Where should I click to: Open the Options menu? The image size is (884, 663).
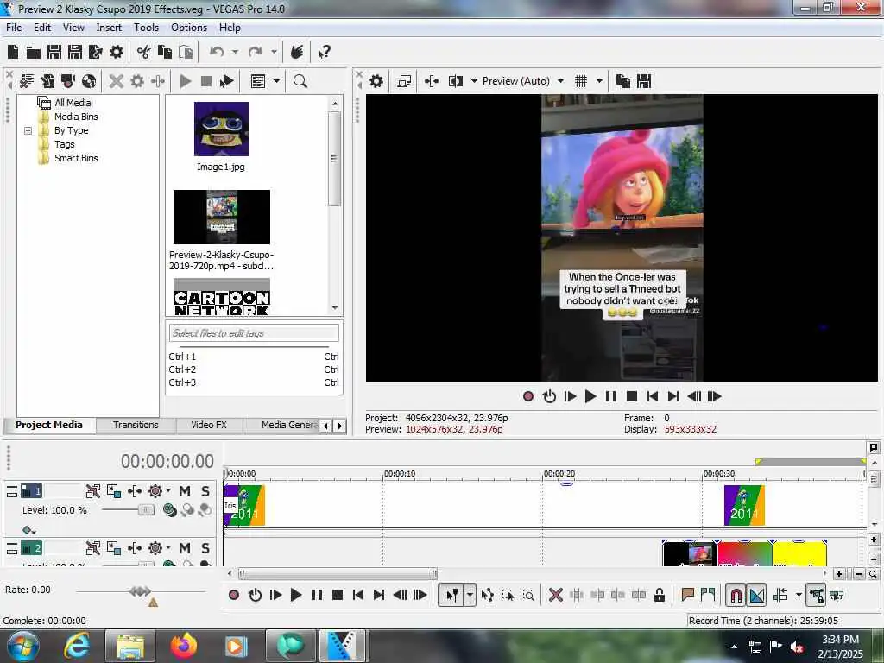[x=189, y=28]
